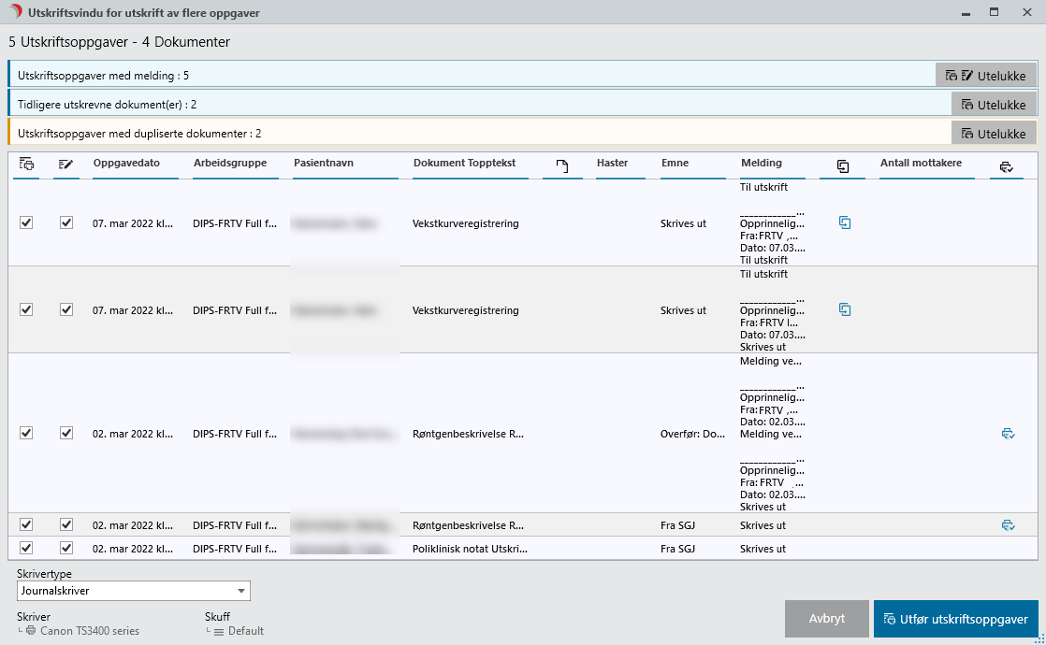Sort by Oppgavedato column header
This screenshot has height=645, width=1046.
coord(126,163)
